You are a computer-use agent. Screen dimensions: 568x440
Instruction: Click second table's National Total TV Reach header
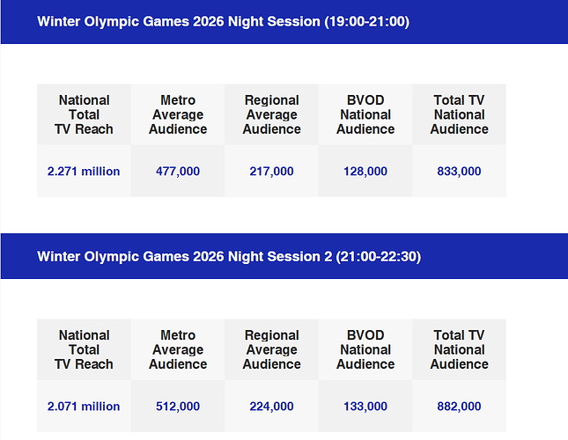tap(84, 349)
